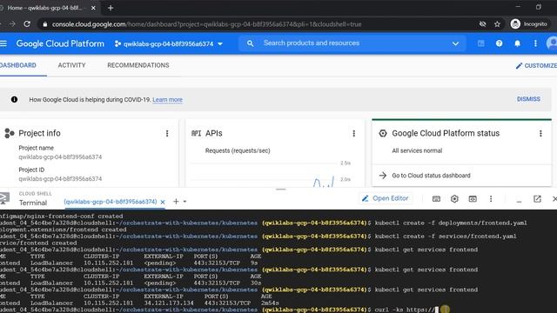Open the Cloud Shell keyboard icon

(436, 199)
